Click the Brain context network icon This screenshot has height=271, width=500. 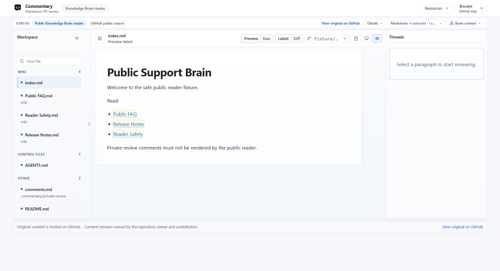pos(452,23)
